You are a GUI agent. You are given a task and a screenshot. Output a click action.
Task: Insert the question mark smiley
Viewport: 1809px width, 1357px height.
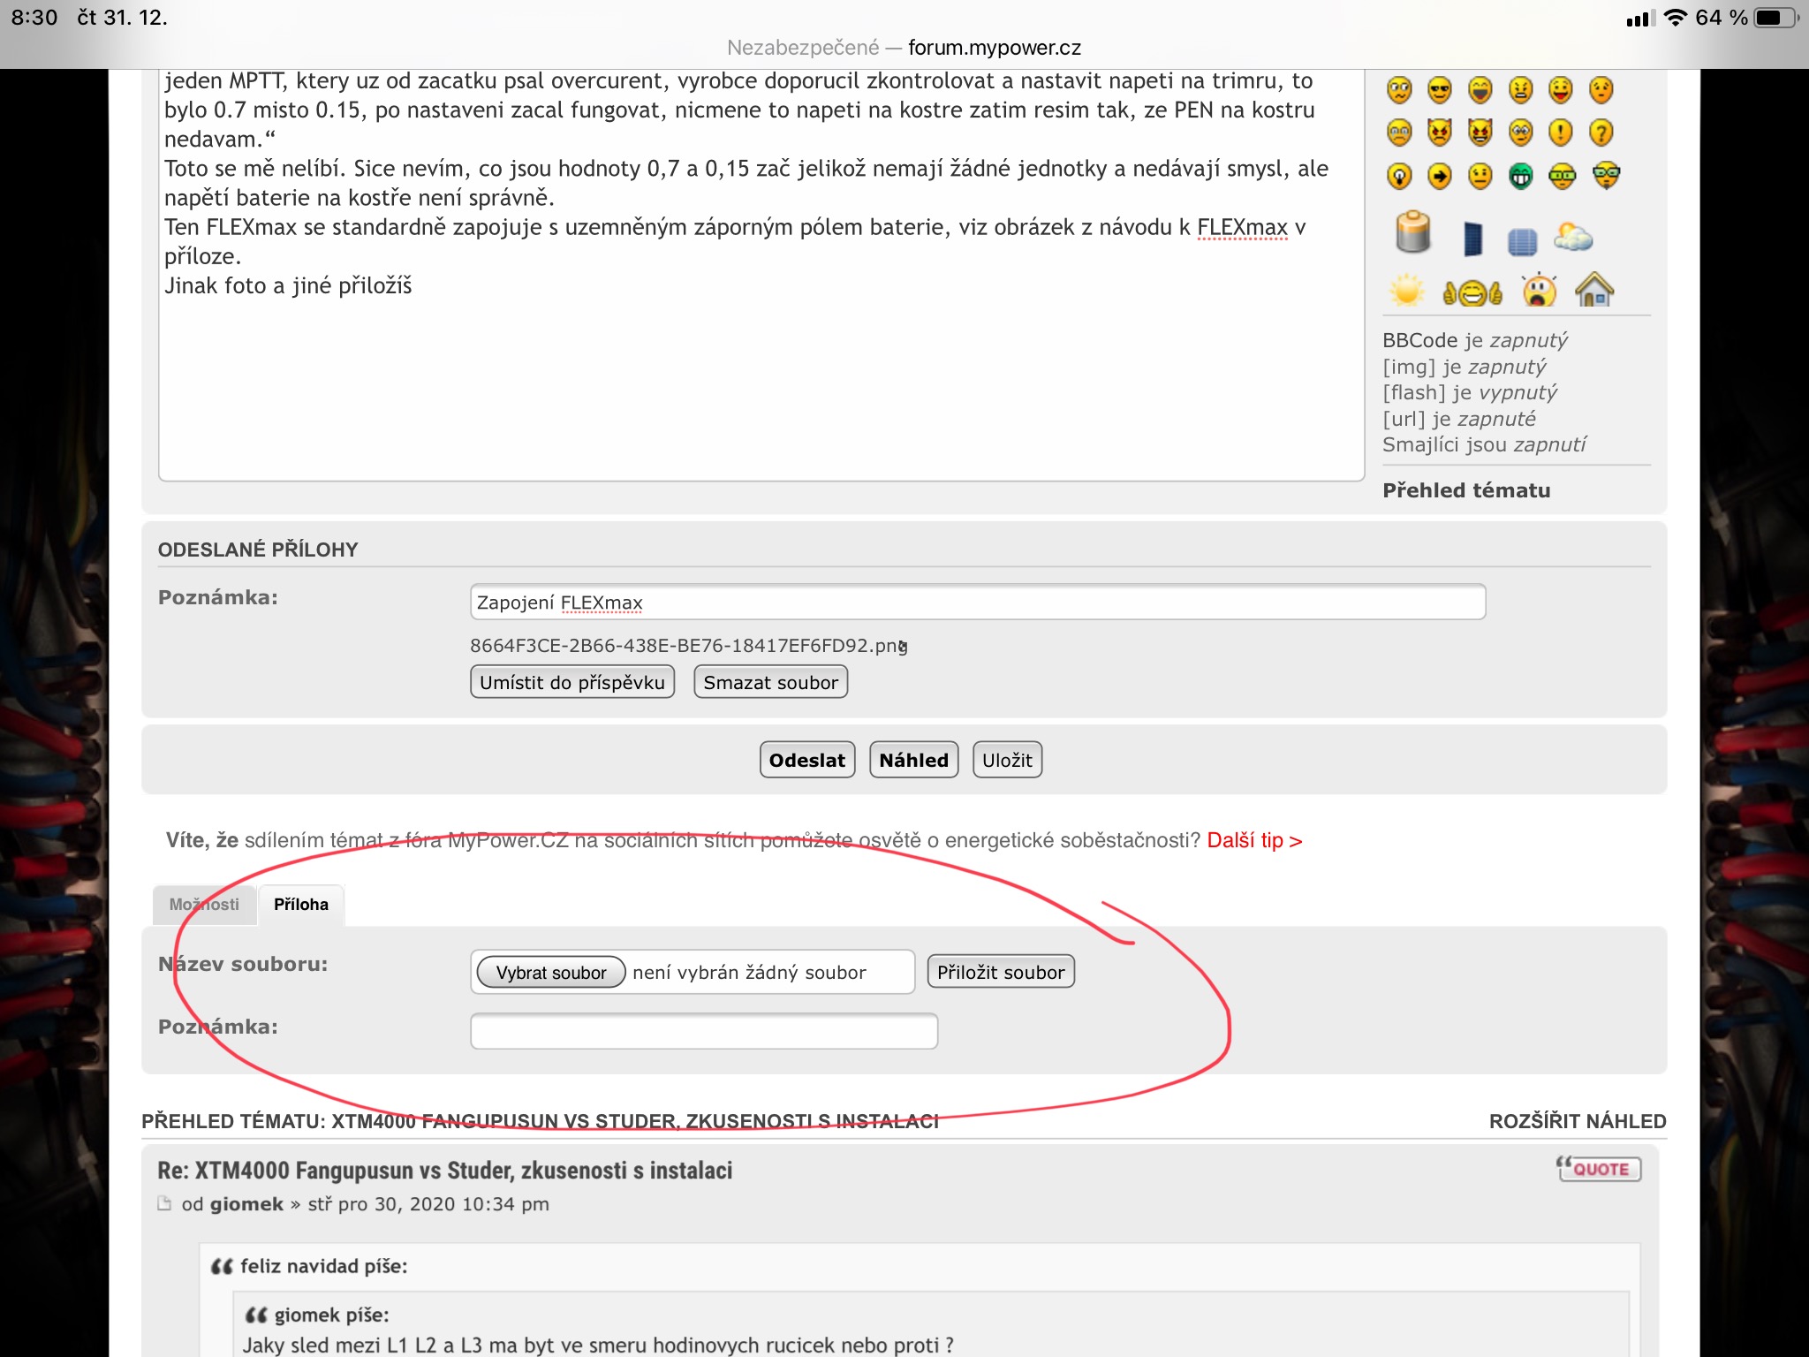point(1601,133)
